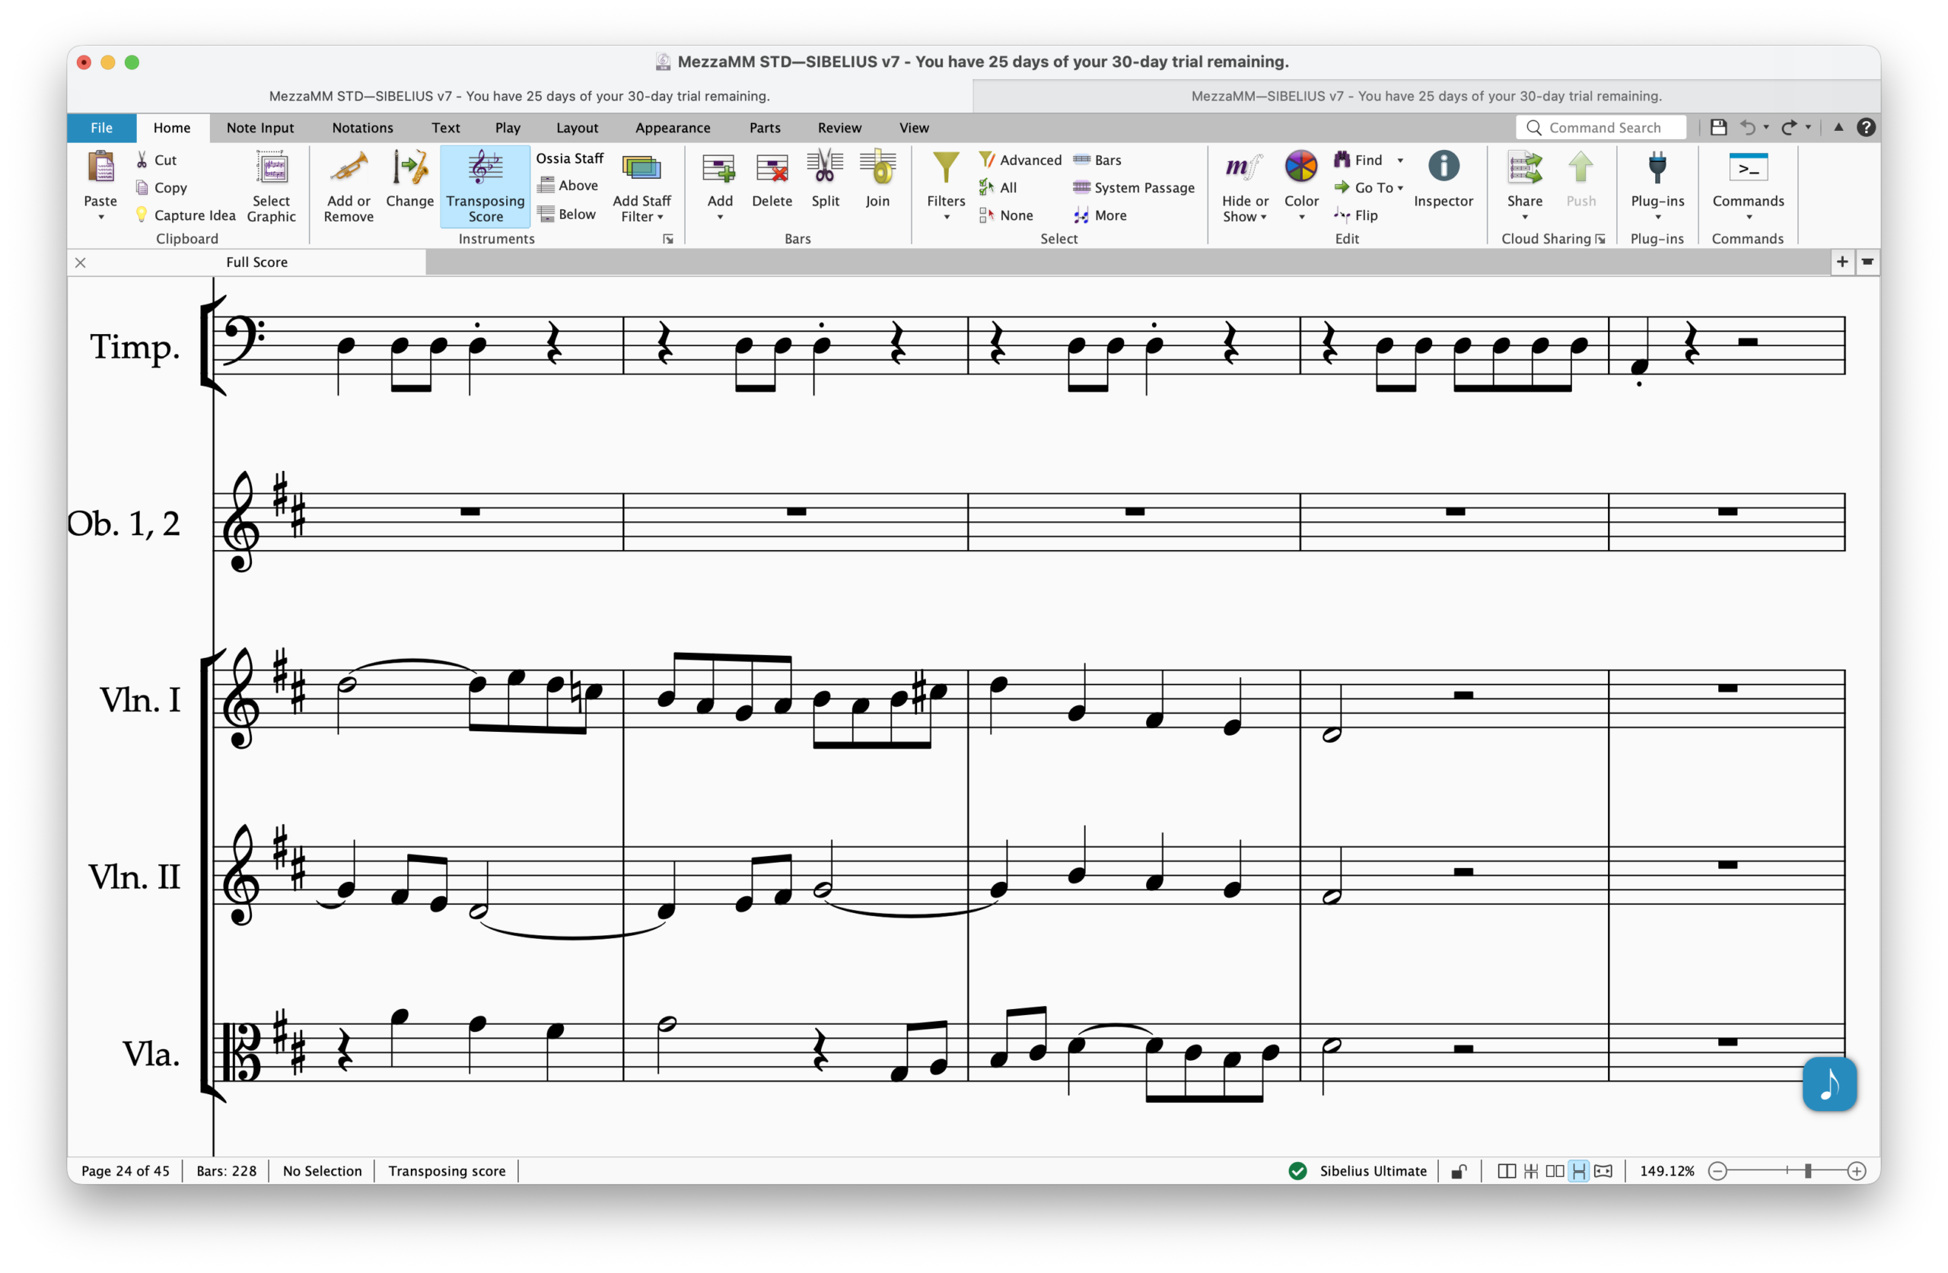This screenshot has width=1948, height=1273.
Task: Click the save disk icon
Action: coord(1718,127)
